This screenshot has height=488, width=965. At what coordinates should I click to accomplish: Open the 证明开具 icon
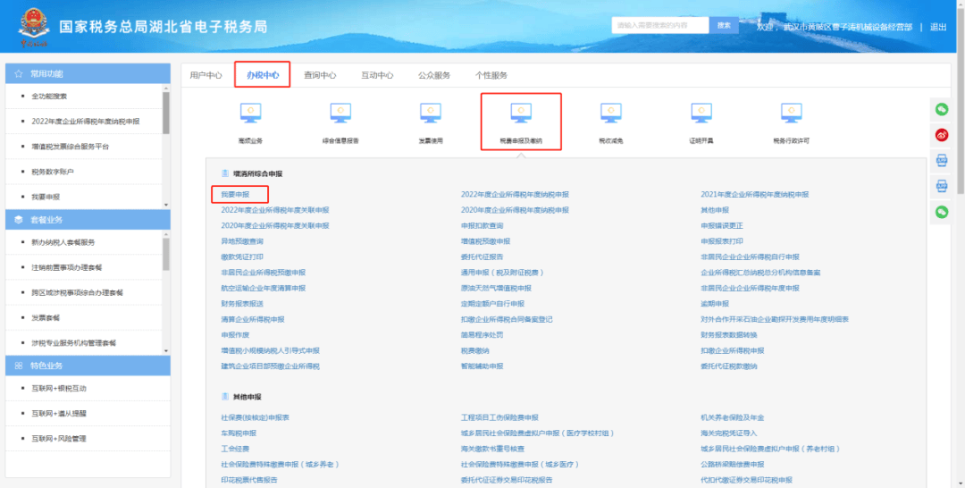pyautogui.click(x=701, y=114)
